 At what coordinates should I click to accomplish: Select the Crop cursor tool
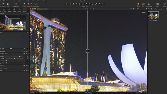(76, 4)
